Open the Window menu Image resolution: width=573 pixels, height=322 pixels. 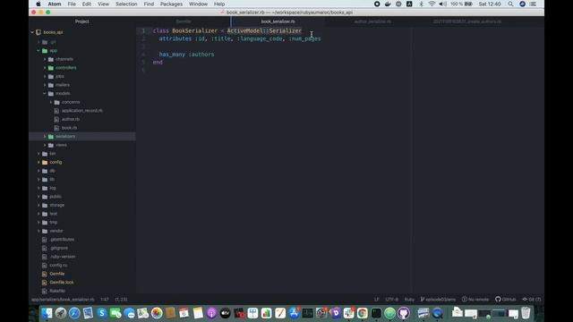pos(198,4)
